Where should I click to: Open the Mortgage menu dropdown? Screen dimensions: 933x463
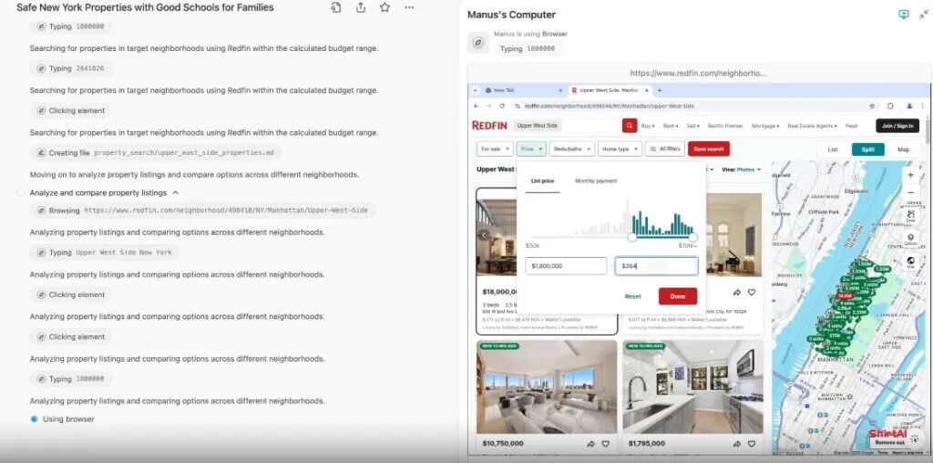coord(765,126)
